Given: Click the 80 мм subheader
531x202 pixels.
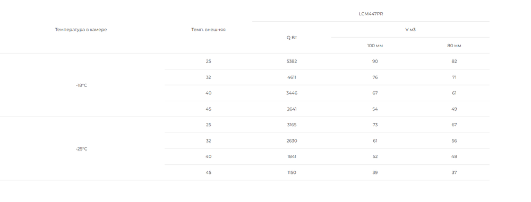Looking at the screenshot, I should (x=454, y=46).
